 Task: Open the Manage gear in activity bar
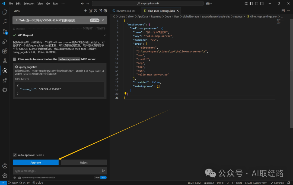(5, 176)
